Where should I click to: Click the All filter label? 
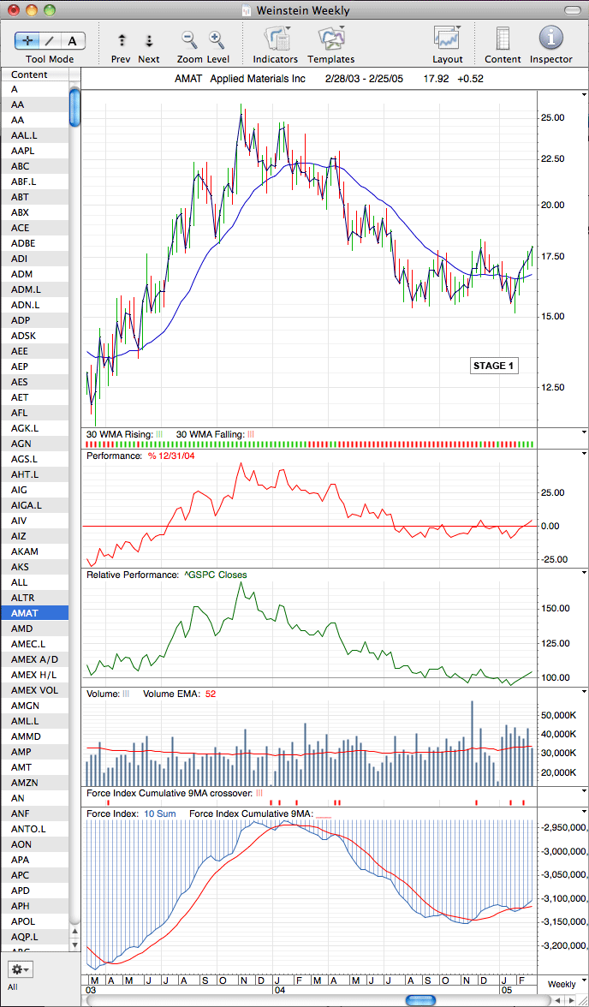pos(13,986)
